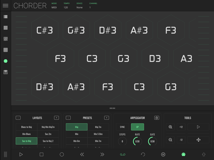Select the Min preset
The height and width of the screenshot is (160, 214).
76,134
